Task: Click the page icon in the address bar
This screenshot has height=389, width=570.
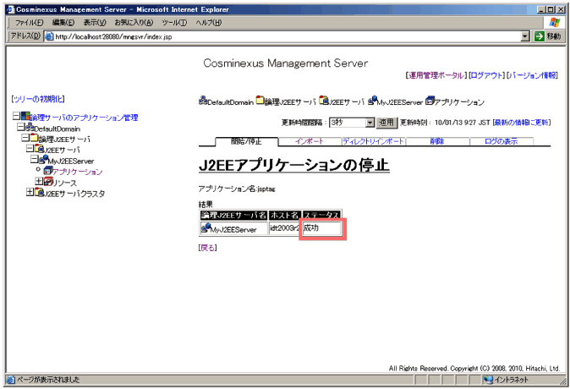Action: 49,36
